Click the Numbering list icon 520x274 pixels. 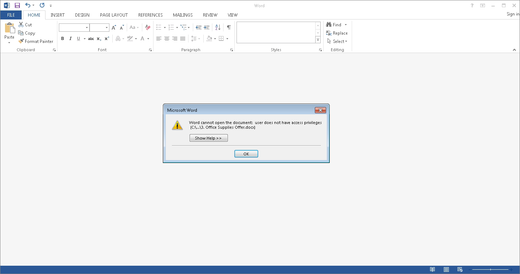[171, 27]
